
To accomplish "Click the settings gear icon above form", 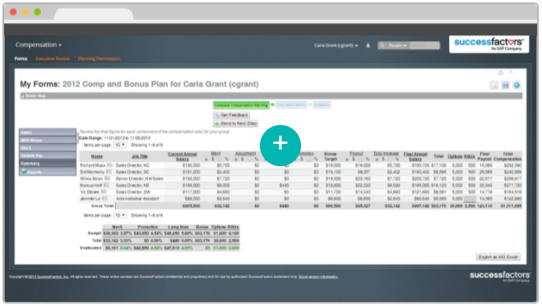I will click(500, 72).
